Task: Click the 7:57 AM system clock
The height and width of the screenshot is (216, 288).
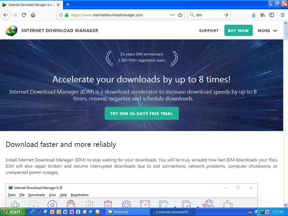Action: coord(278,212)
